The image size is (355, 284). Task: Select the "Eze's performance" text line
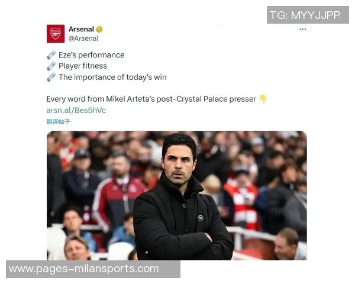pyautogui.click(x=92, y=55)
